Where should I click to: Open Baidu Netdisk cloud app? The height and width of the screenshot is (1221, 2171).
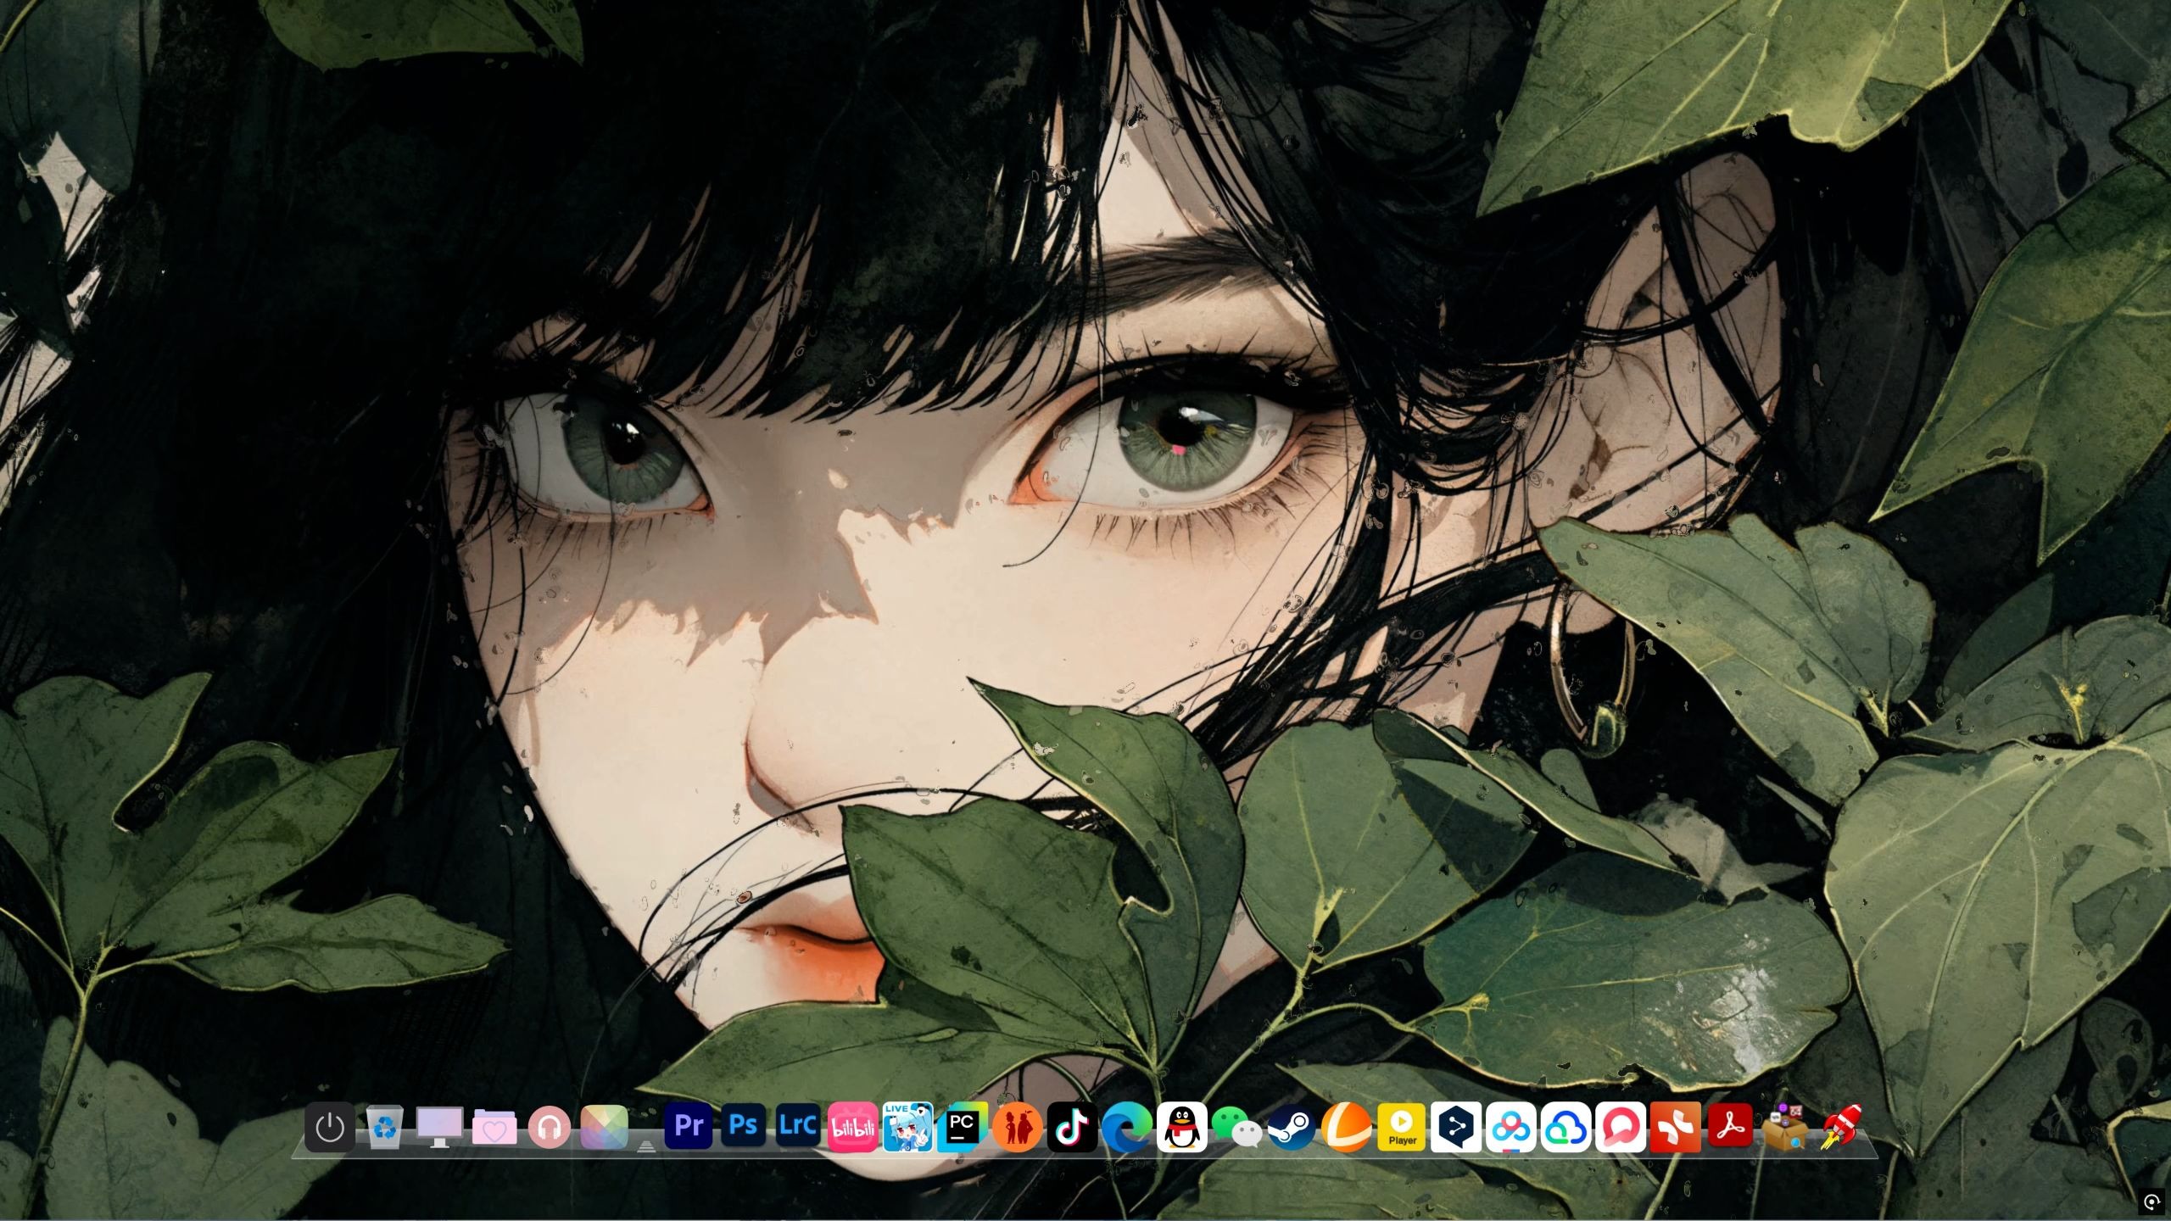[x=1510, y=1128]
